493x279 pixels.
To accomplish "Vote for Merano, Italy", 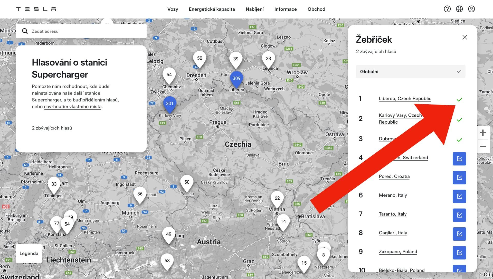I will click(x=459, y=196).
